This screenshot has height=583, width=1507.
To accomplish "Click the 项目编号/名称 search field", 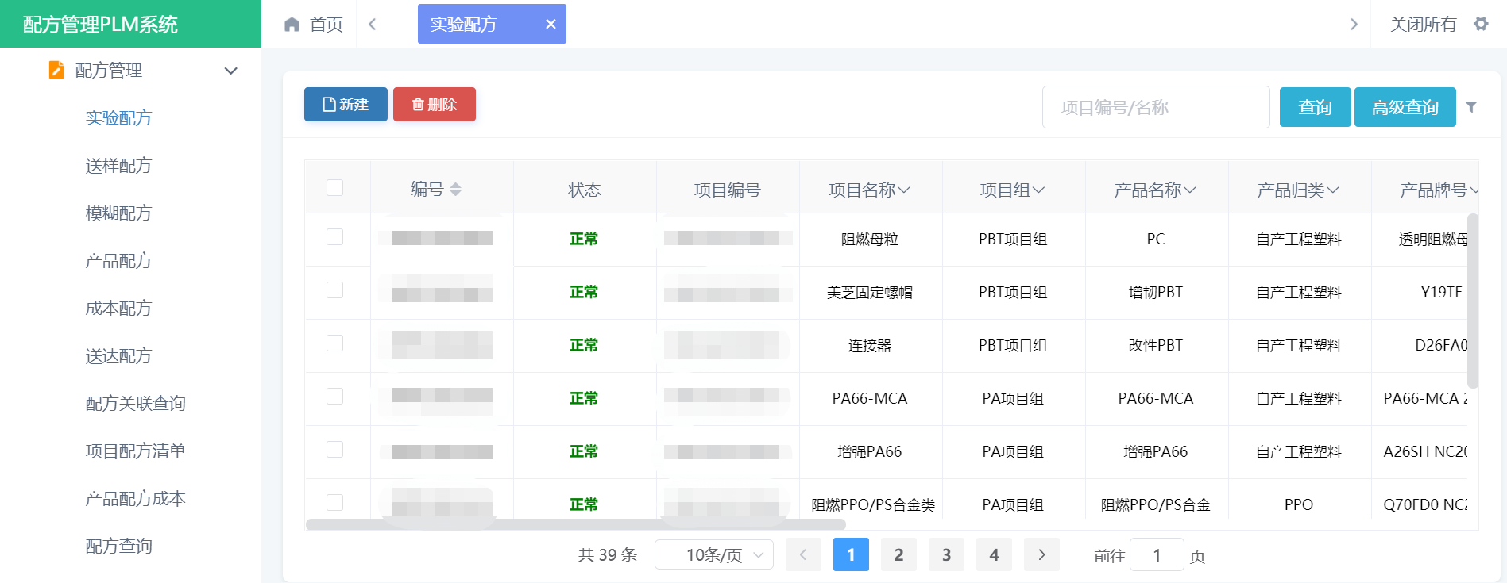I will click(1155, 107).
